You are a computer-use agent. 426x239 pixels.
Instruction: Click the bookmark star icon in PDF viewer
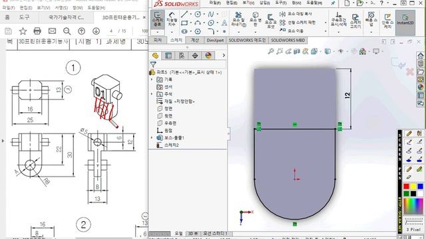coord(23,31)
